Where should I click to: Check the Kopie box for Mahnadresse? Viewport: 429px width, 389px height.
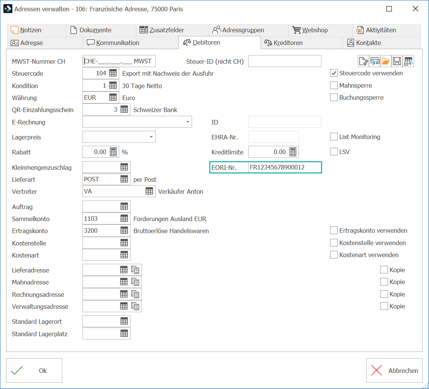pyautogui.click(x=384, y=282)
